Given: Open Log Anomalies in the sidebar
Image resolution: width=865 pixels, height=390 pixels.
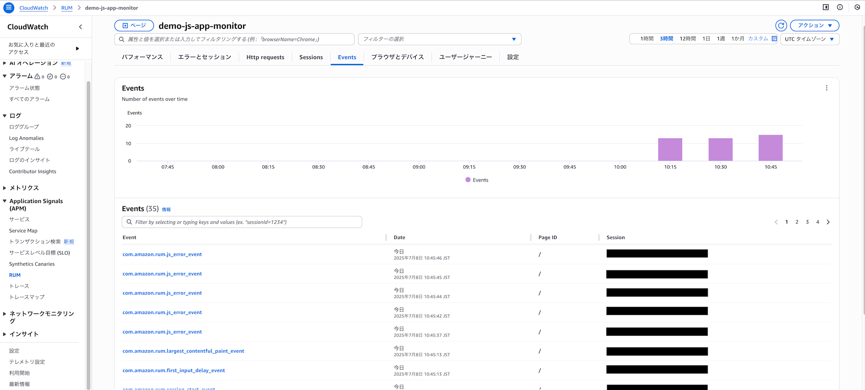Looking at the screenshot, I should tap(26, 138).
